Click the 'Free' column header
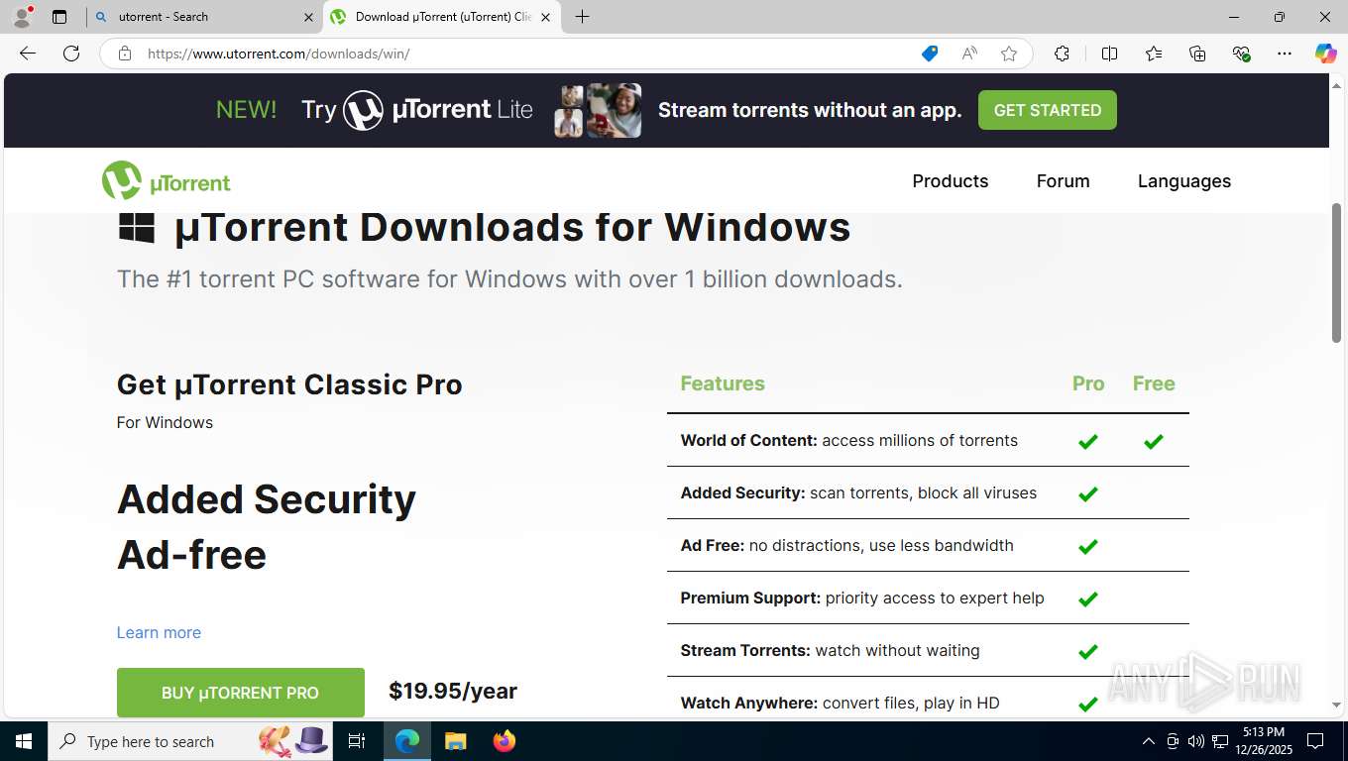 pos(1154,383)
